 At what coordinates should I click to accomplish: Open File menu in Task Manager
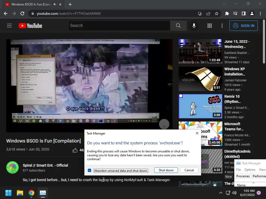tap(238, 169)
